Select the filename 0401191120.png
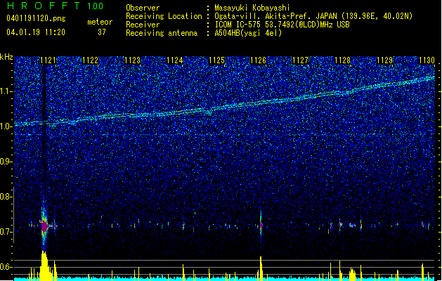The height and width of the screenshot is (281, 442). pyautogui.click(x=36, y=19)
